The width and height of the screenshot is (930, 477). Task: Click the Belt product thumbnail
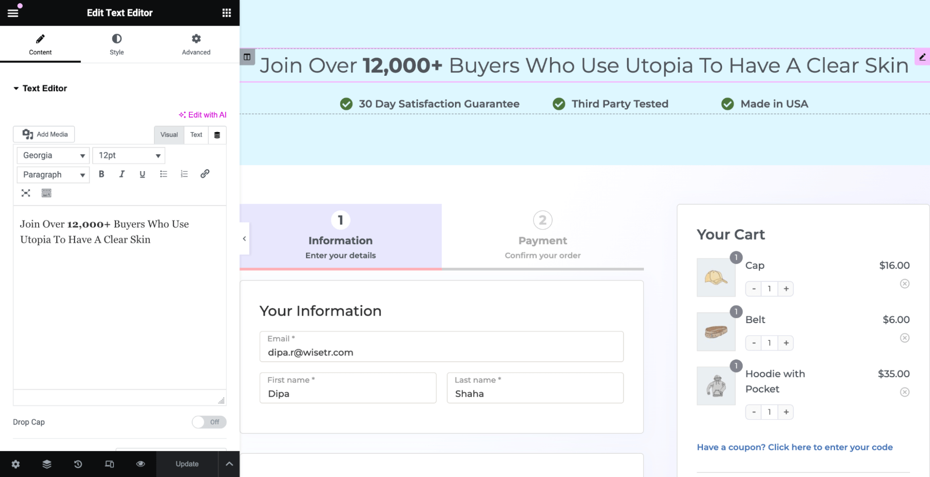(716, 332)
